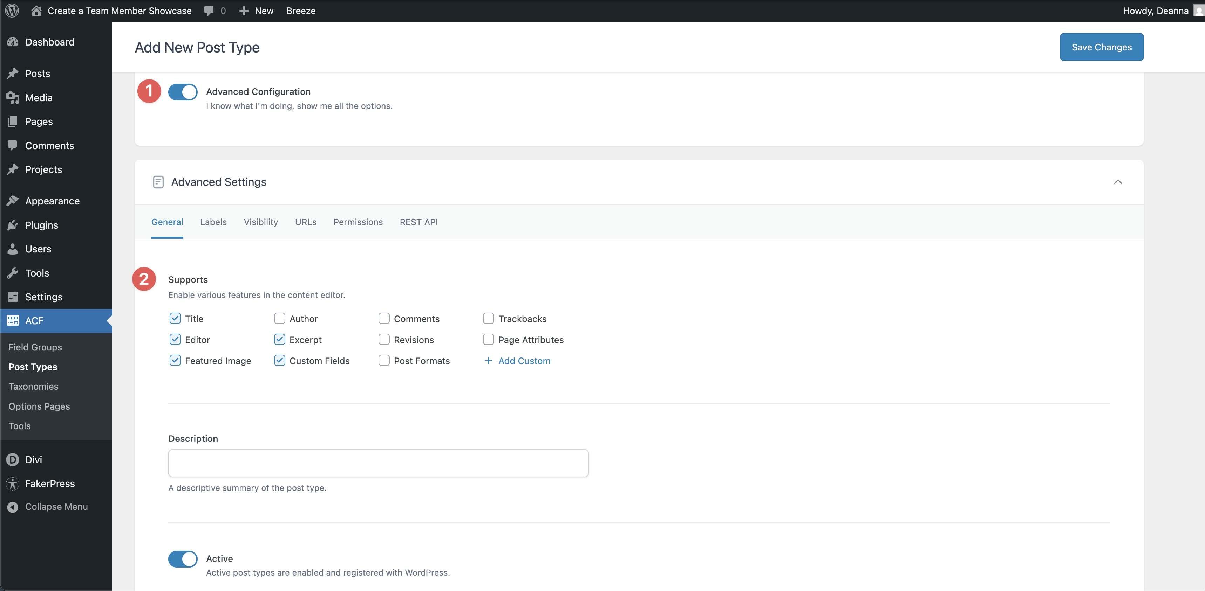
Task: Click the Divi icon in the sidebar
Action: (12, 459)
